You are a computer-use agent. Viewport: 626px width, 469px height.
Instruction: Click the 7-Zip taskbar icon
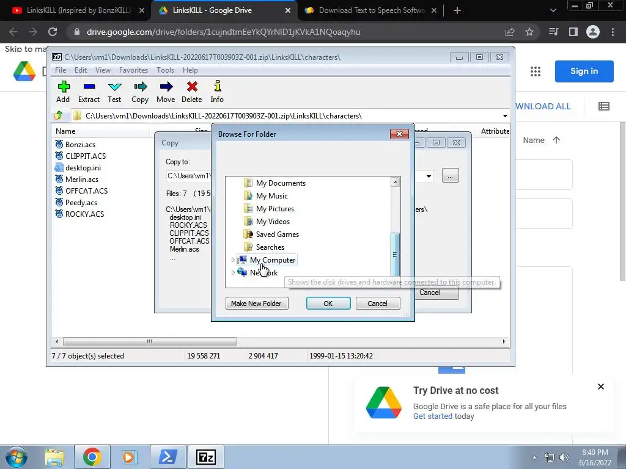205,457
